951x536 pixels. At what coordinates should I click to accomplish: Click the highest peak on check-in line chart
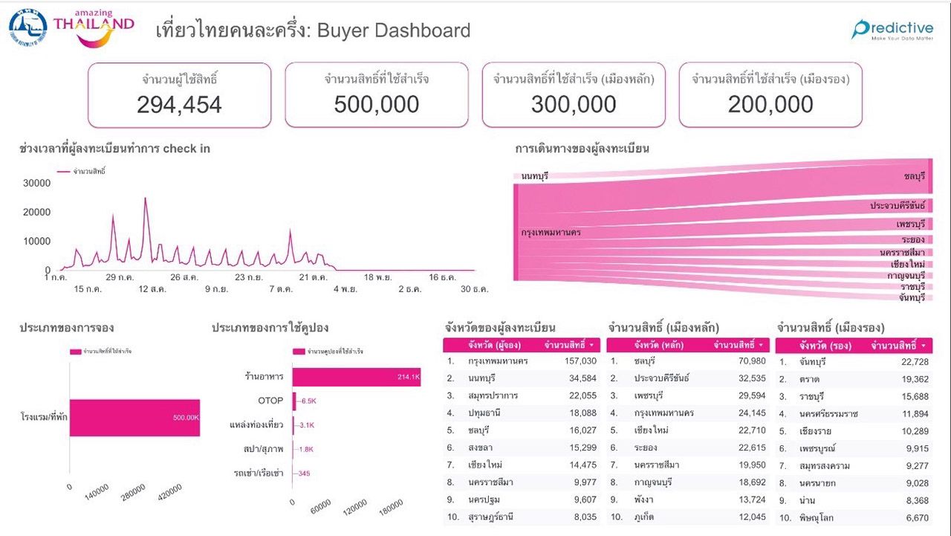point(146,198)
